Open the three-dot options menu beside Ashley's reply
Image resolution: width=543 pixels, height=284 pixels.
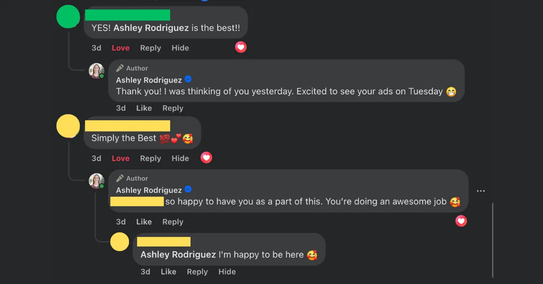tap(481, 191)
